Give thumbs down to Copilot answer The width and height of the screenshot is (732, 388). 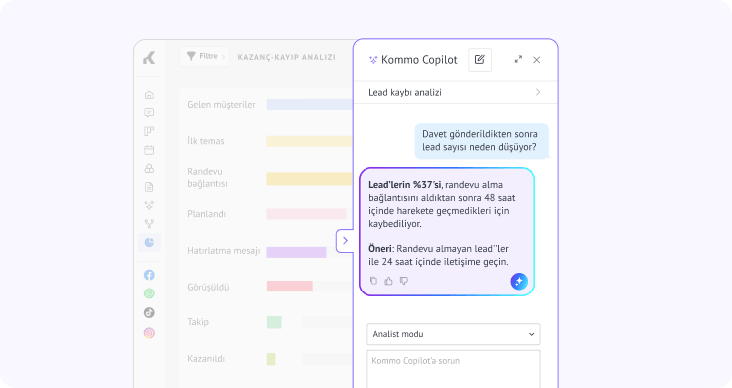404,281
